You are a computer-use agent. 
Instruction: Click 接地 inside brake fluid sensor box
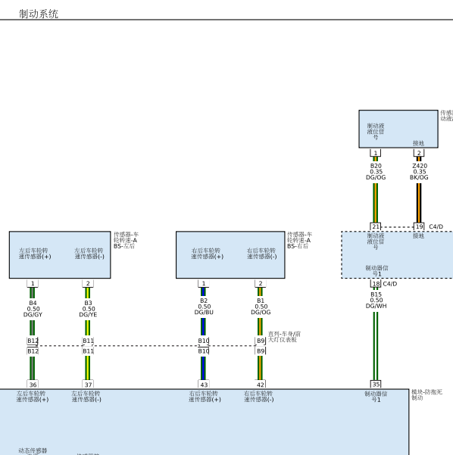point(418,143)
